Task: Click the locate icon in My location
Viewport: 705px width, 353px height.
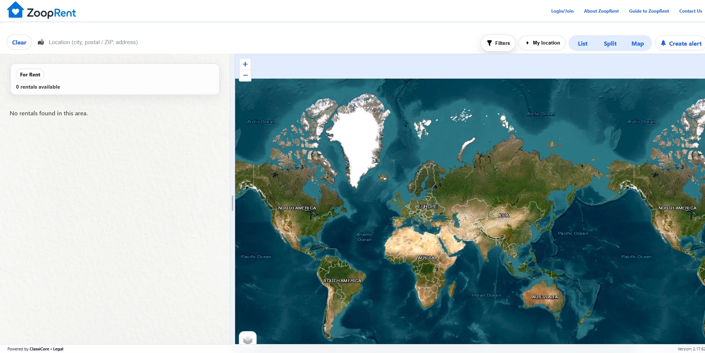Action: (527, 43)
